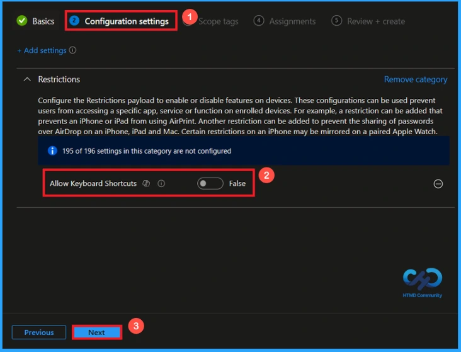Click the Next button
Screen dimensions: 461x352
tap(97, 332)
